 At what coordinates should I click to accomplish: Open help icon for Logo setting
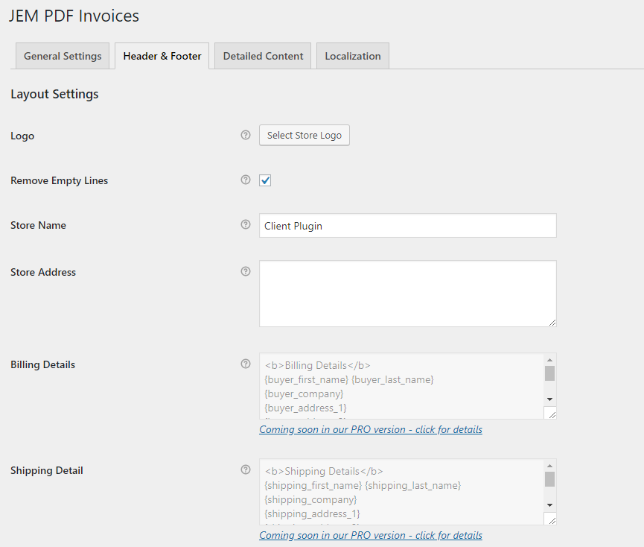click(246, 135)
